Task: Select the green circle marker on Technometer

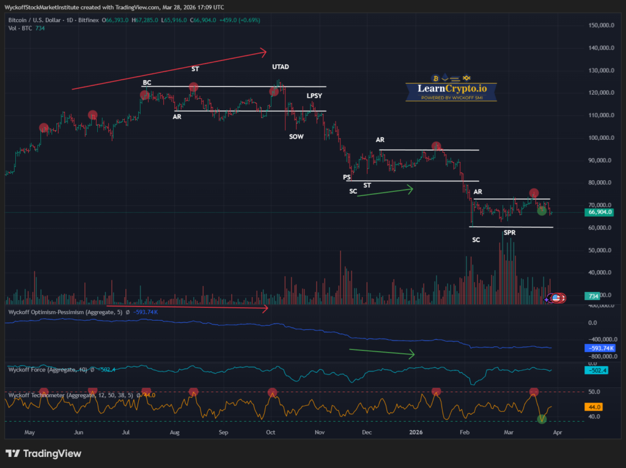Action: [542, 419]
